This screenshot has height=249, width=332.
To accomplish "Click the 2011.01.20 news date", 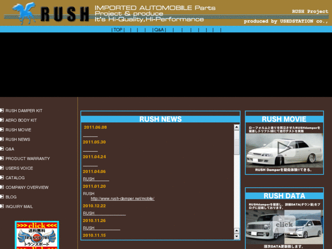I will pyautogui.click(x=94, y=186).
